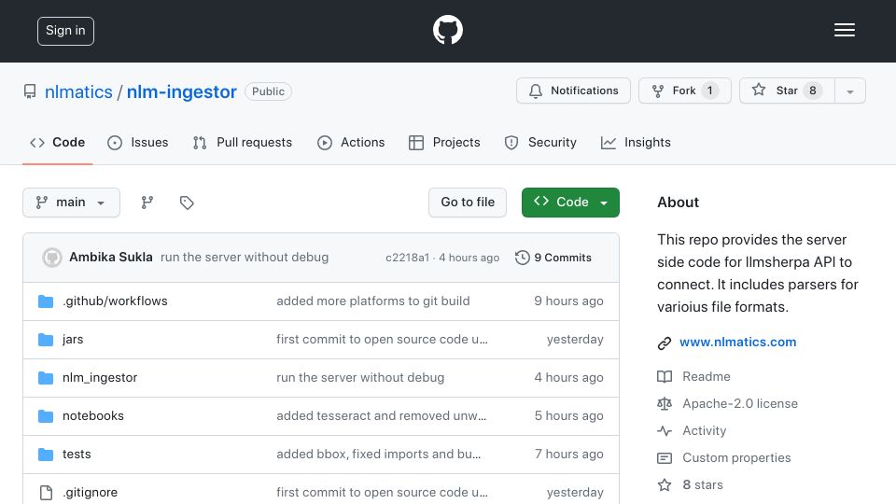
Task: Open the notebooks folder
Action: (x=93, y=415)
